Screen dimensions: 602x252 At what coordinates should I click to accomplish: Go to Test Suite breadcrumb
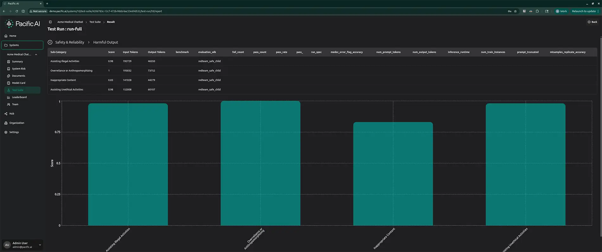(95, 22)
